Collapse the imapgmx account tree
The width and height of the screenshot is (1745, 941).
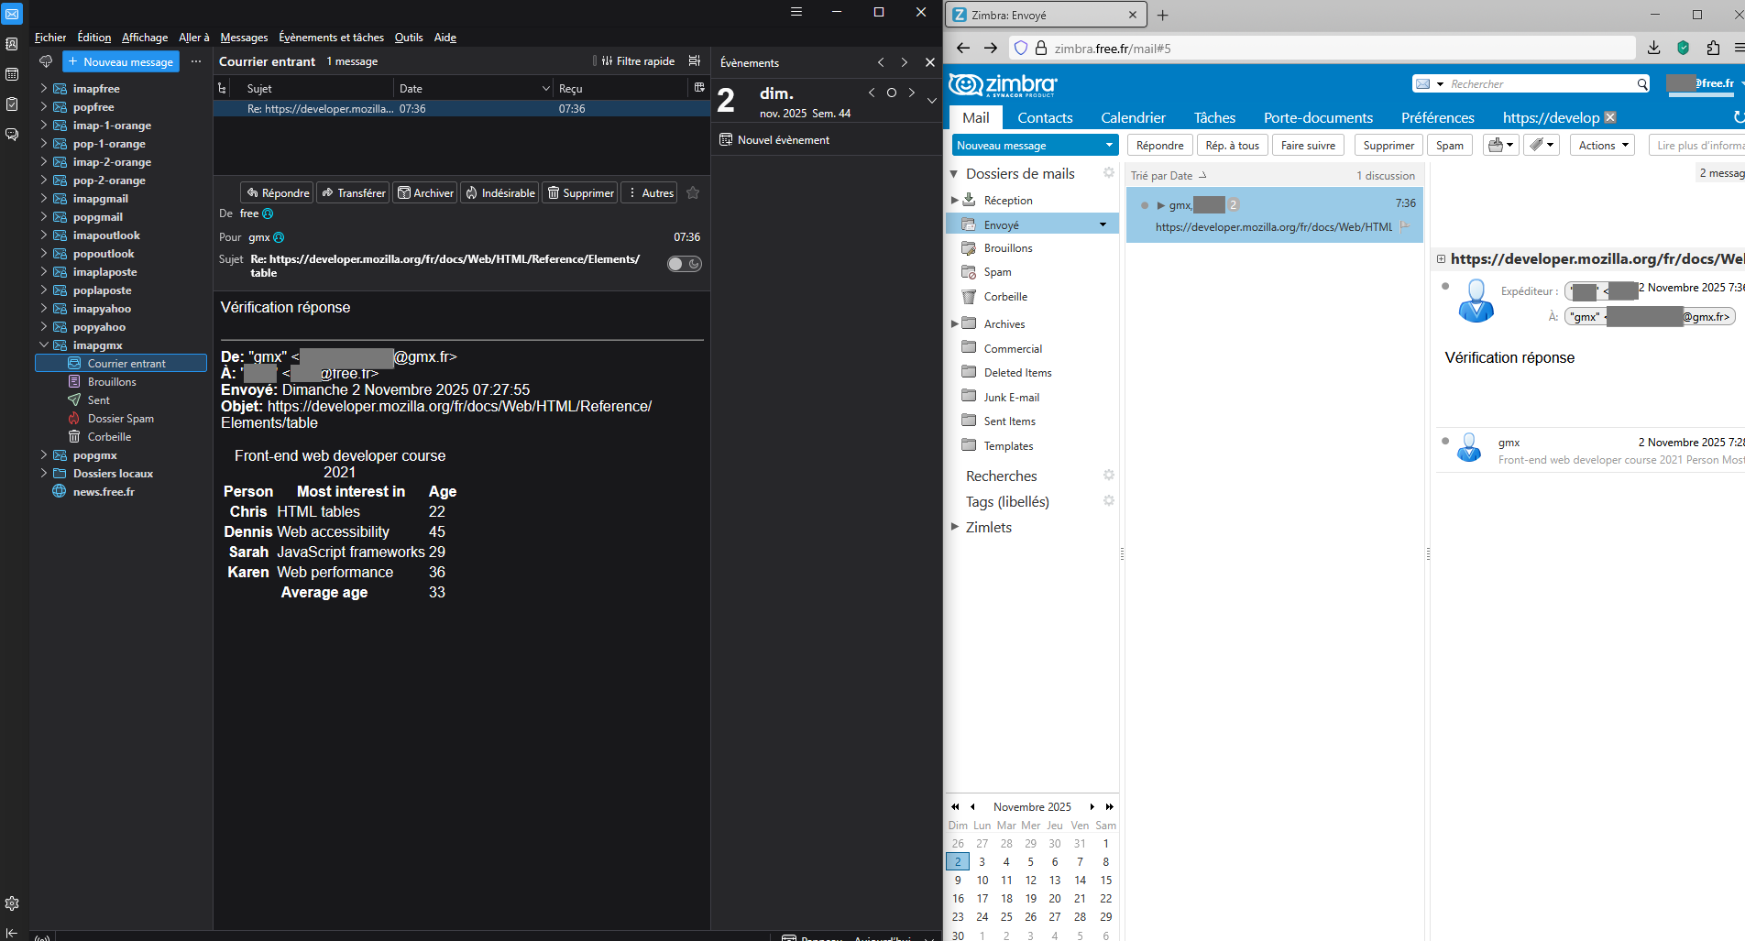click(43, 345)
